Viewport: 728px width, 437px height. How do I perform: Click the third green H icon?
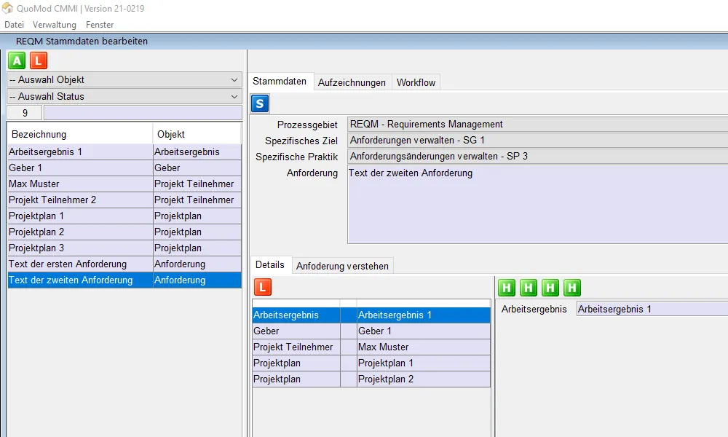(x=550, y=288)
